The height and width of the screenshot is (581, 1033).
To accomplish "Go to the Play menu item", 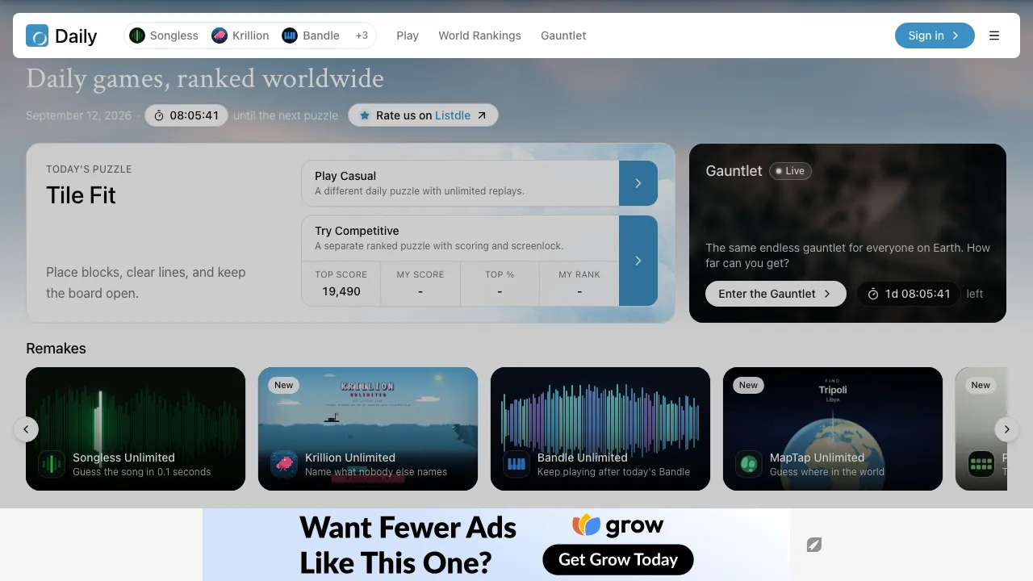I will tap(408, 36).
